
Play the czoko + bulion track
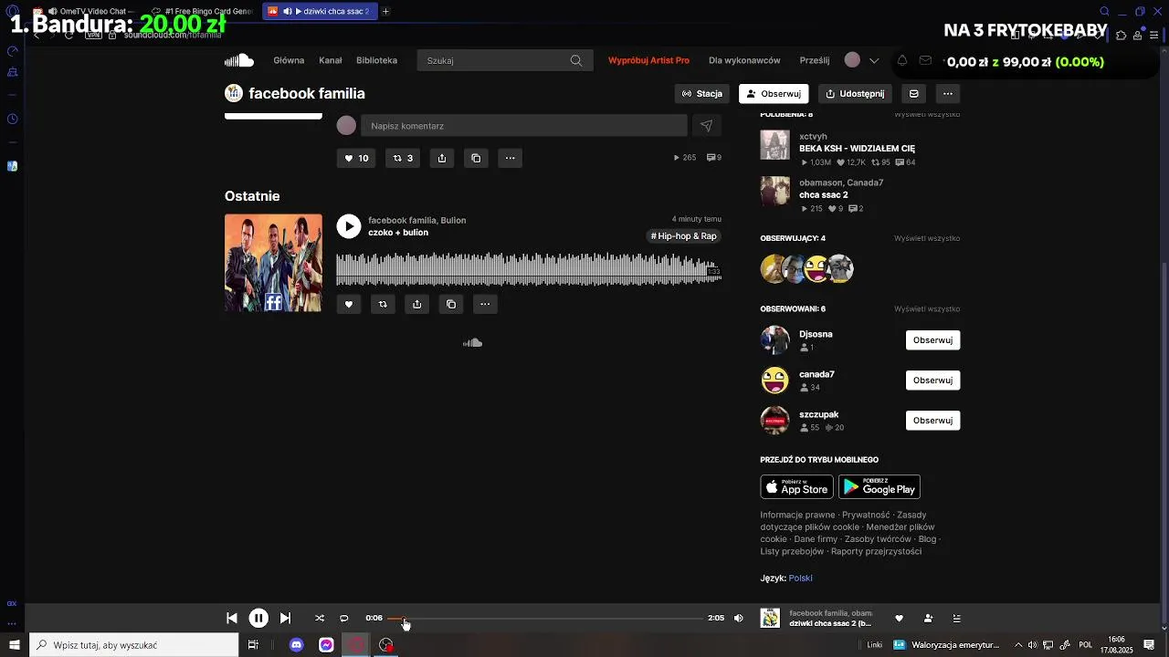pyautogui.click(x=348, y=226)
